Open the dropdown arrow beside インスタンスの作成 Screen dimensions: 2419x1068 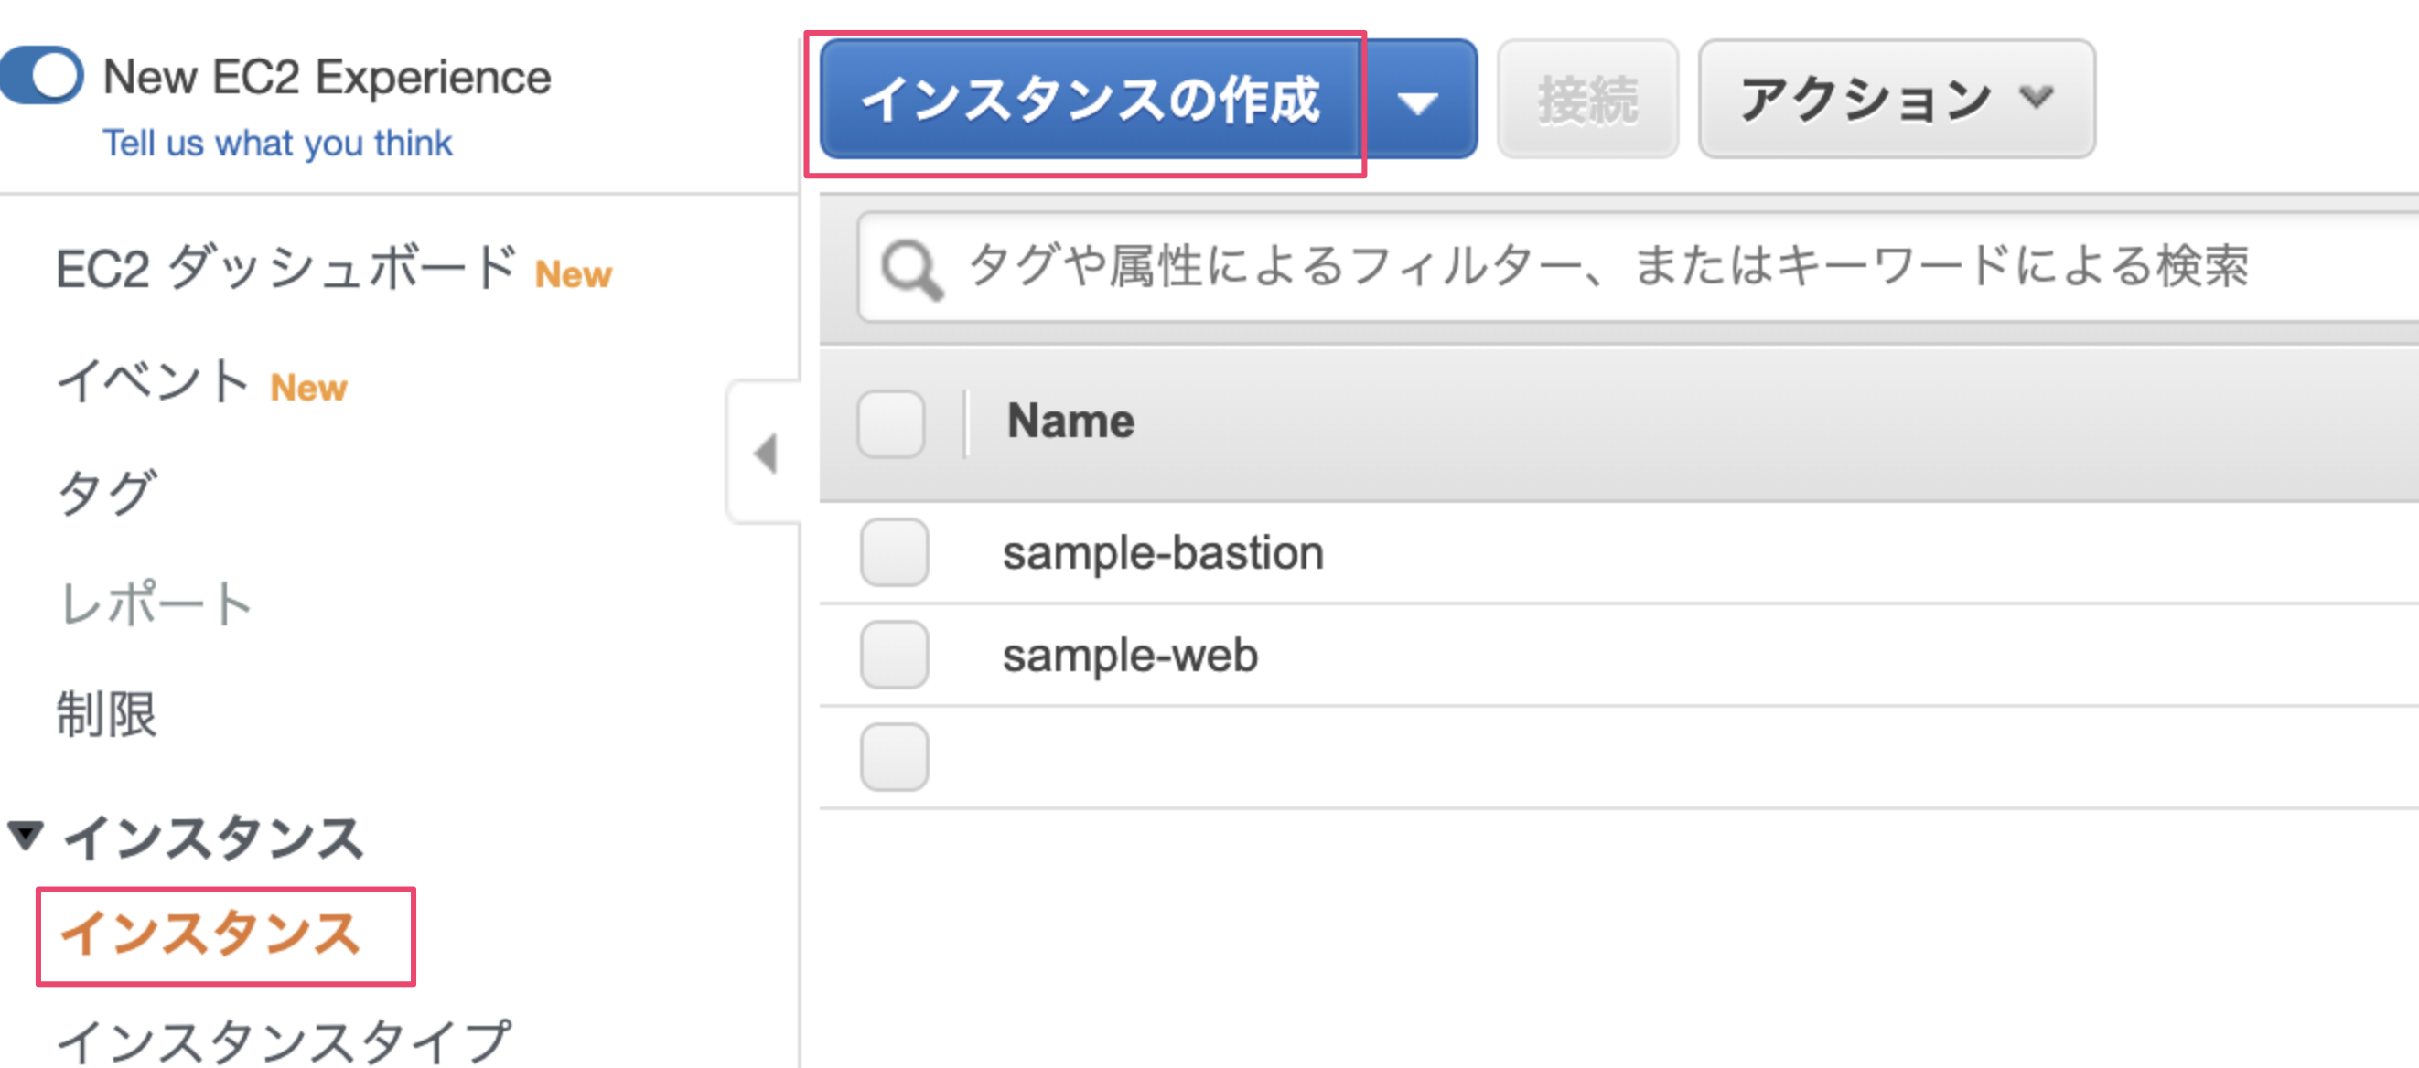pos(1418,100)
